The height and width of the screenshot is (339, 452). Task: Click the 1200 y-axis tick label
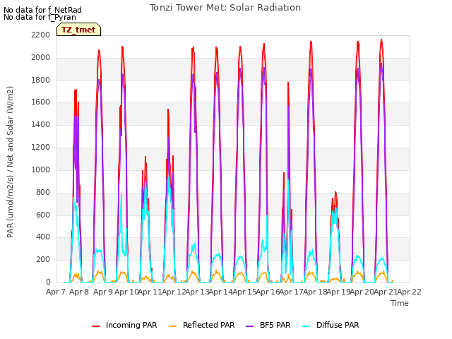click(41, 148)
